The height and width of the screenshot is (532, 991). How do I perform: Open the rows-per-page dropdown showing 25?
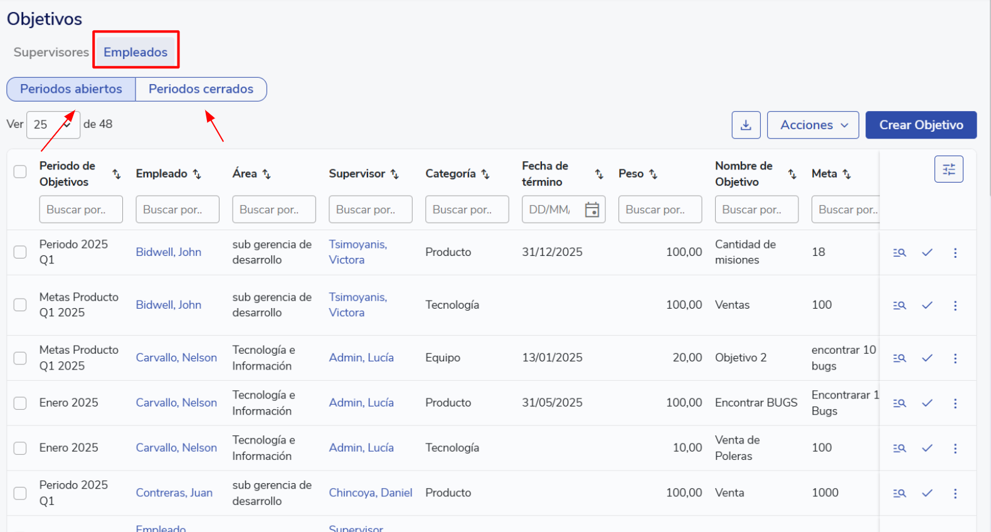coord(53,125)
